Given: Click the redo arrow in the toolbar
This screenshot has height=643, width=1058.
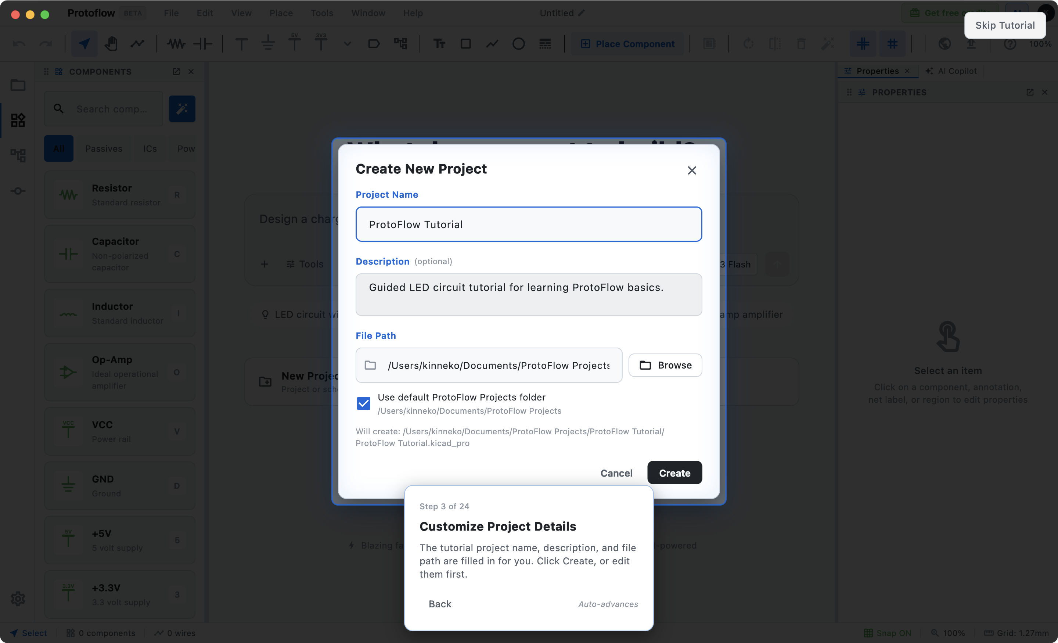Looking at the screenshot, I should click(x=45, y=44).
